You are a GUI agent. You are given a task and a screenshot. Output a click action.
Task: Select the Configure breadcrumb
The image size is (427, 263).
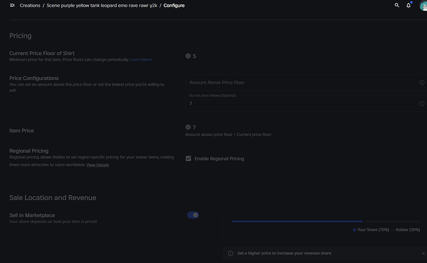tap(174, 6)
